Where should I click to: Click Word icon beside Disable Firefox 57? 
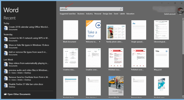6,86
